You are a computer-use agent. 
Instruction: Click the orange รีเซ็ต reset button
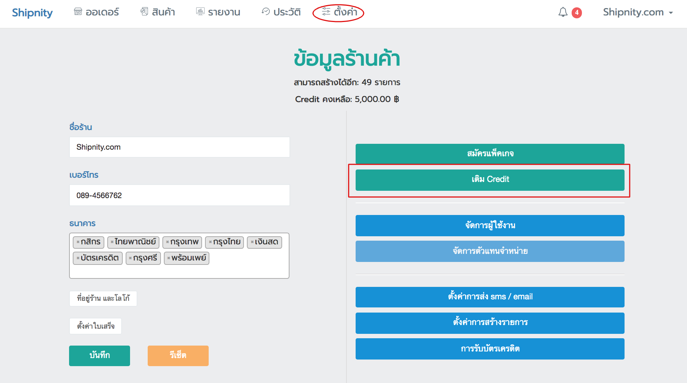pos(178,355)
